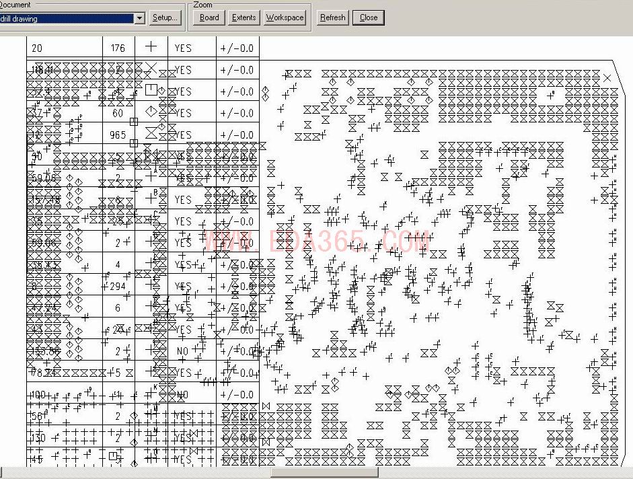
Task: Select the '176' quantity cell
Action: [118, 48]
